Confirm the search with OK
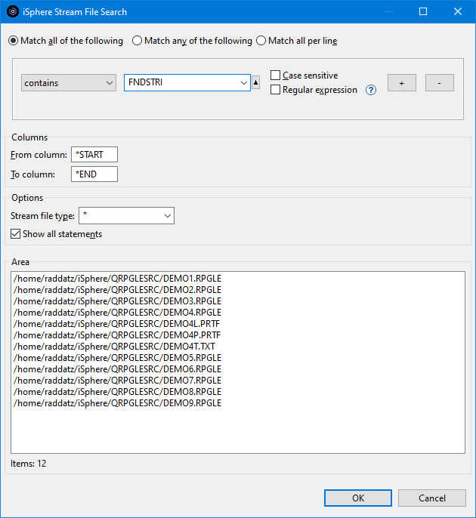The height and width of the screenshot is (518, 476). click(x=358, y=498)
